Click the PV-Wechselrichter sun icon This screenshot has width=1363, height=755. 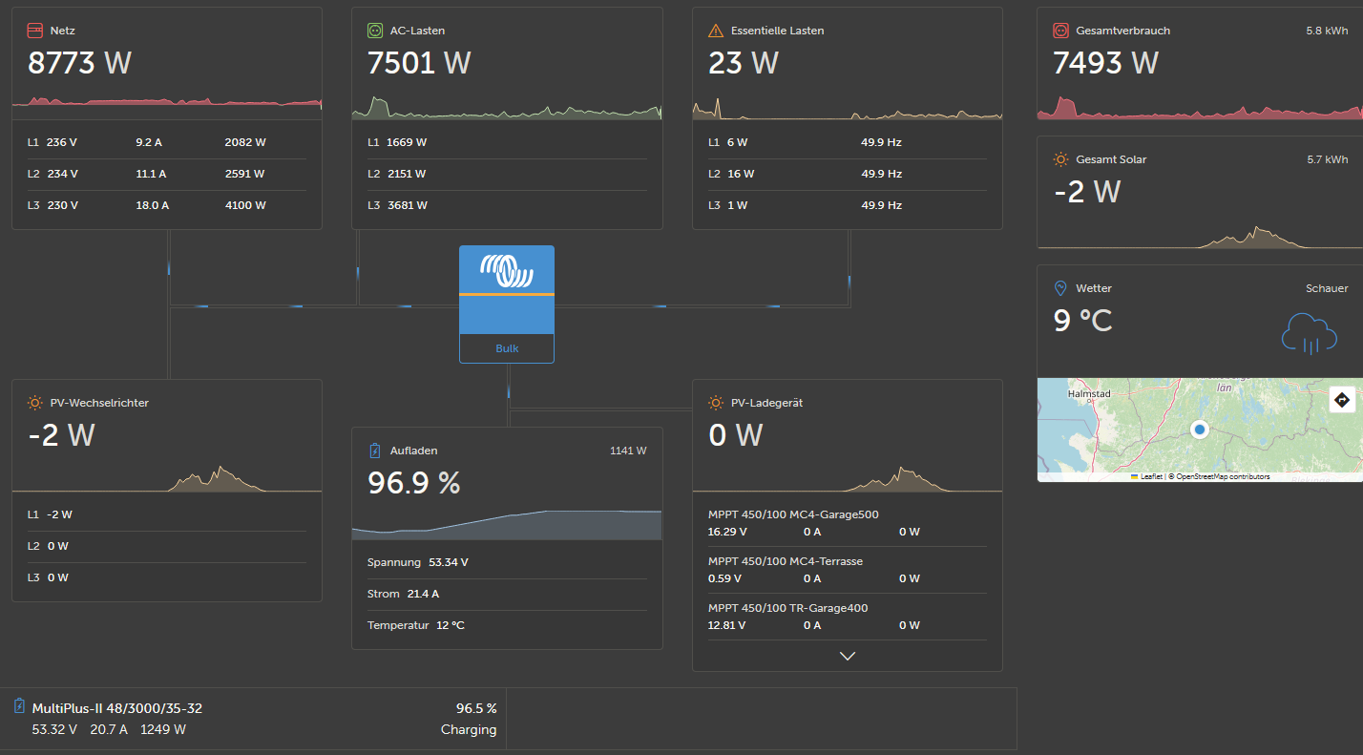[35, 403]
